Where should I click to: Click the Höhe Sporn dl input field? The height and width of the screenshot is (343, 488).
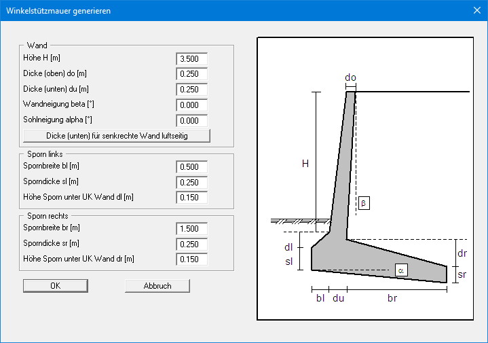coord(191,198)
